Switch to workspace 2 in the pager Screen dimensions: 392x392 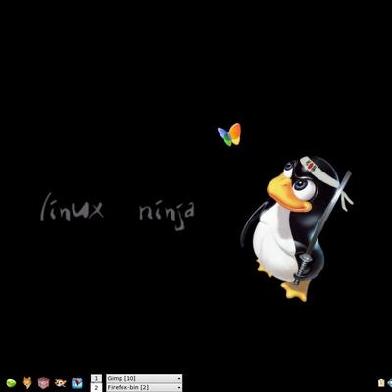tap(96, 388)
